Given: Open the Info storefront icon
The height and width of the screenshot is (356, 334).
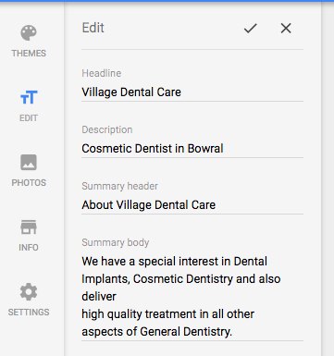Looking at the screenshot, I should (29, 227).
